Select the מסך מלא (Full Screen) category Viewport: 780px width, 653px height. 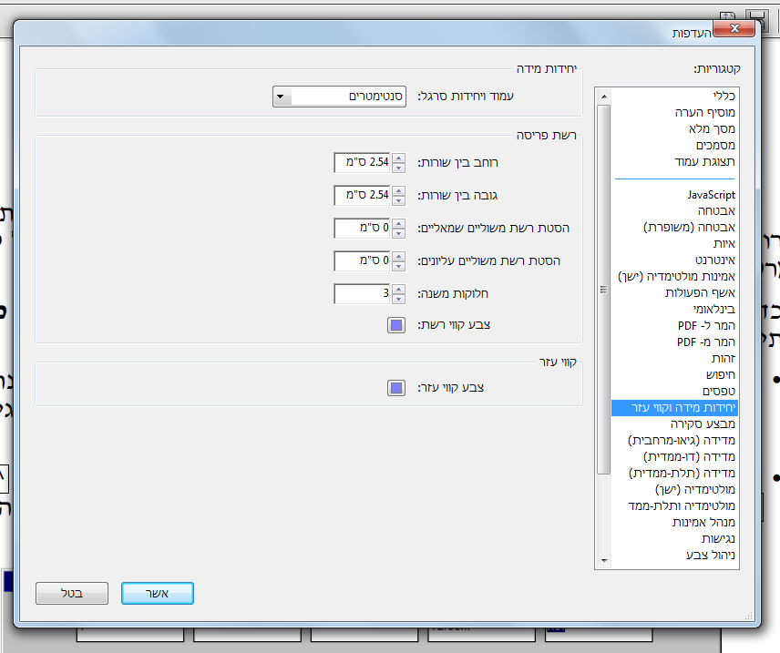pyautogui.click(x=712, y=129)
